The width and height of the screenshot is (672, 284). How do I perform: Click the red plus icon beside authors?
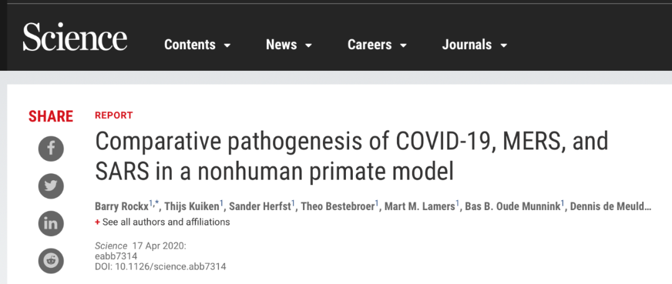[x=98, y=222]
